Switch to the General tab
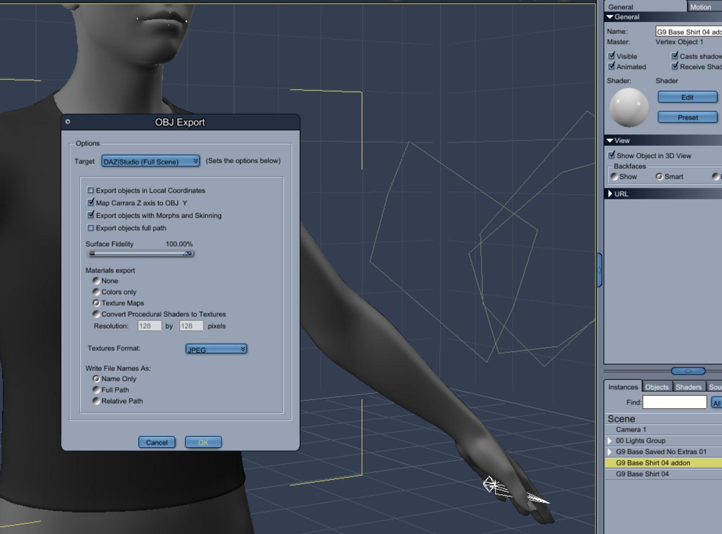This screenshot has height=534, width=722. pos(645,6)
